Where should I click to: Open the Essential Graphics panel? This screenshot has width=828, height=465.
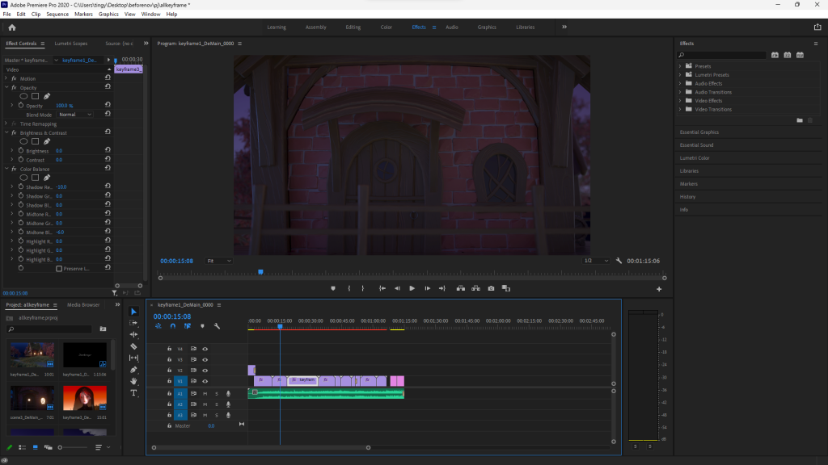click(699, 132)
